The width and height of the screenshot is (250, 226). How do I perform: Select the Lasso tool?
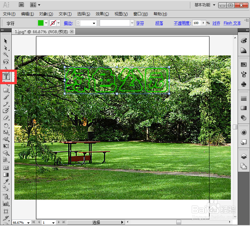pyautogui.click(x=6, y=61)
